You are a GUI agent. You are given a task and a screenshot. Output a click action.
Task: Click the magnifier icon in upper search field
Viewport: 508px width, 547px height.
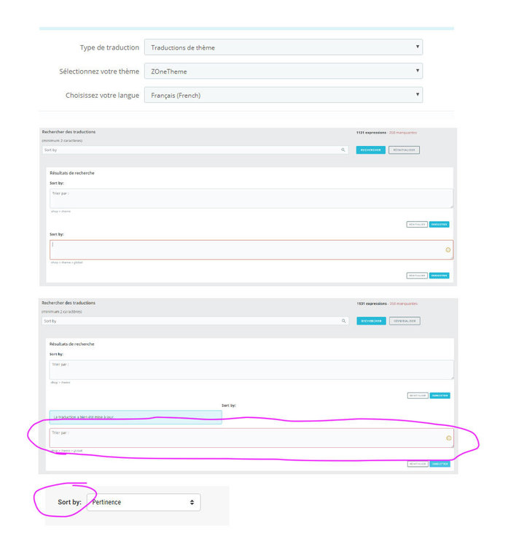click(343, 150)
